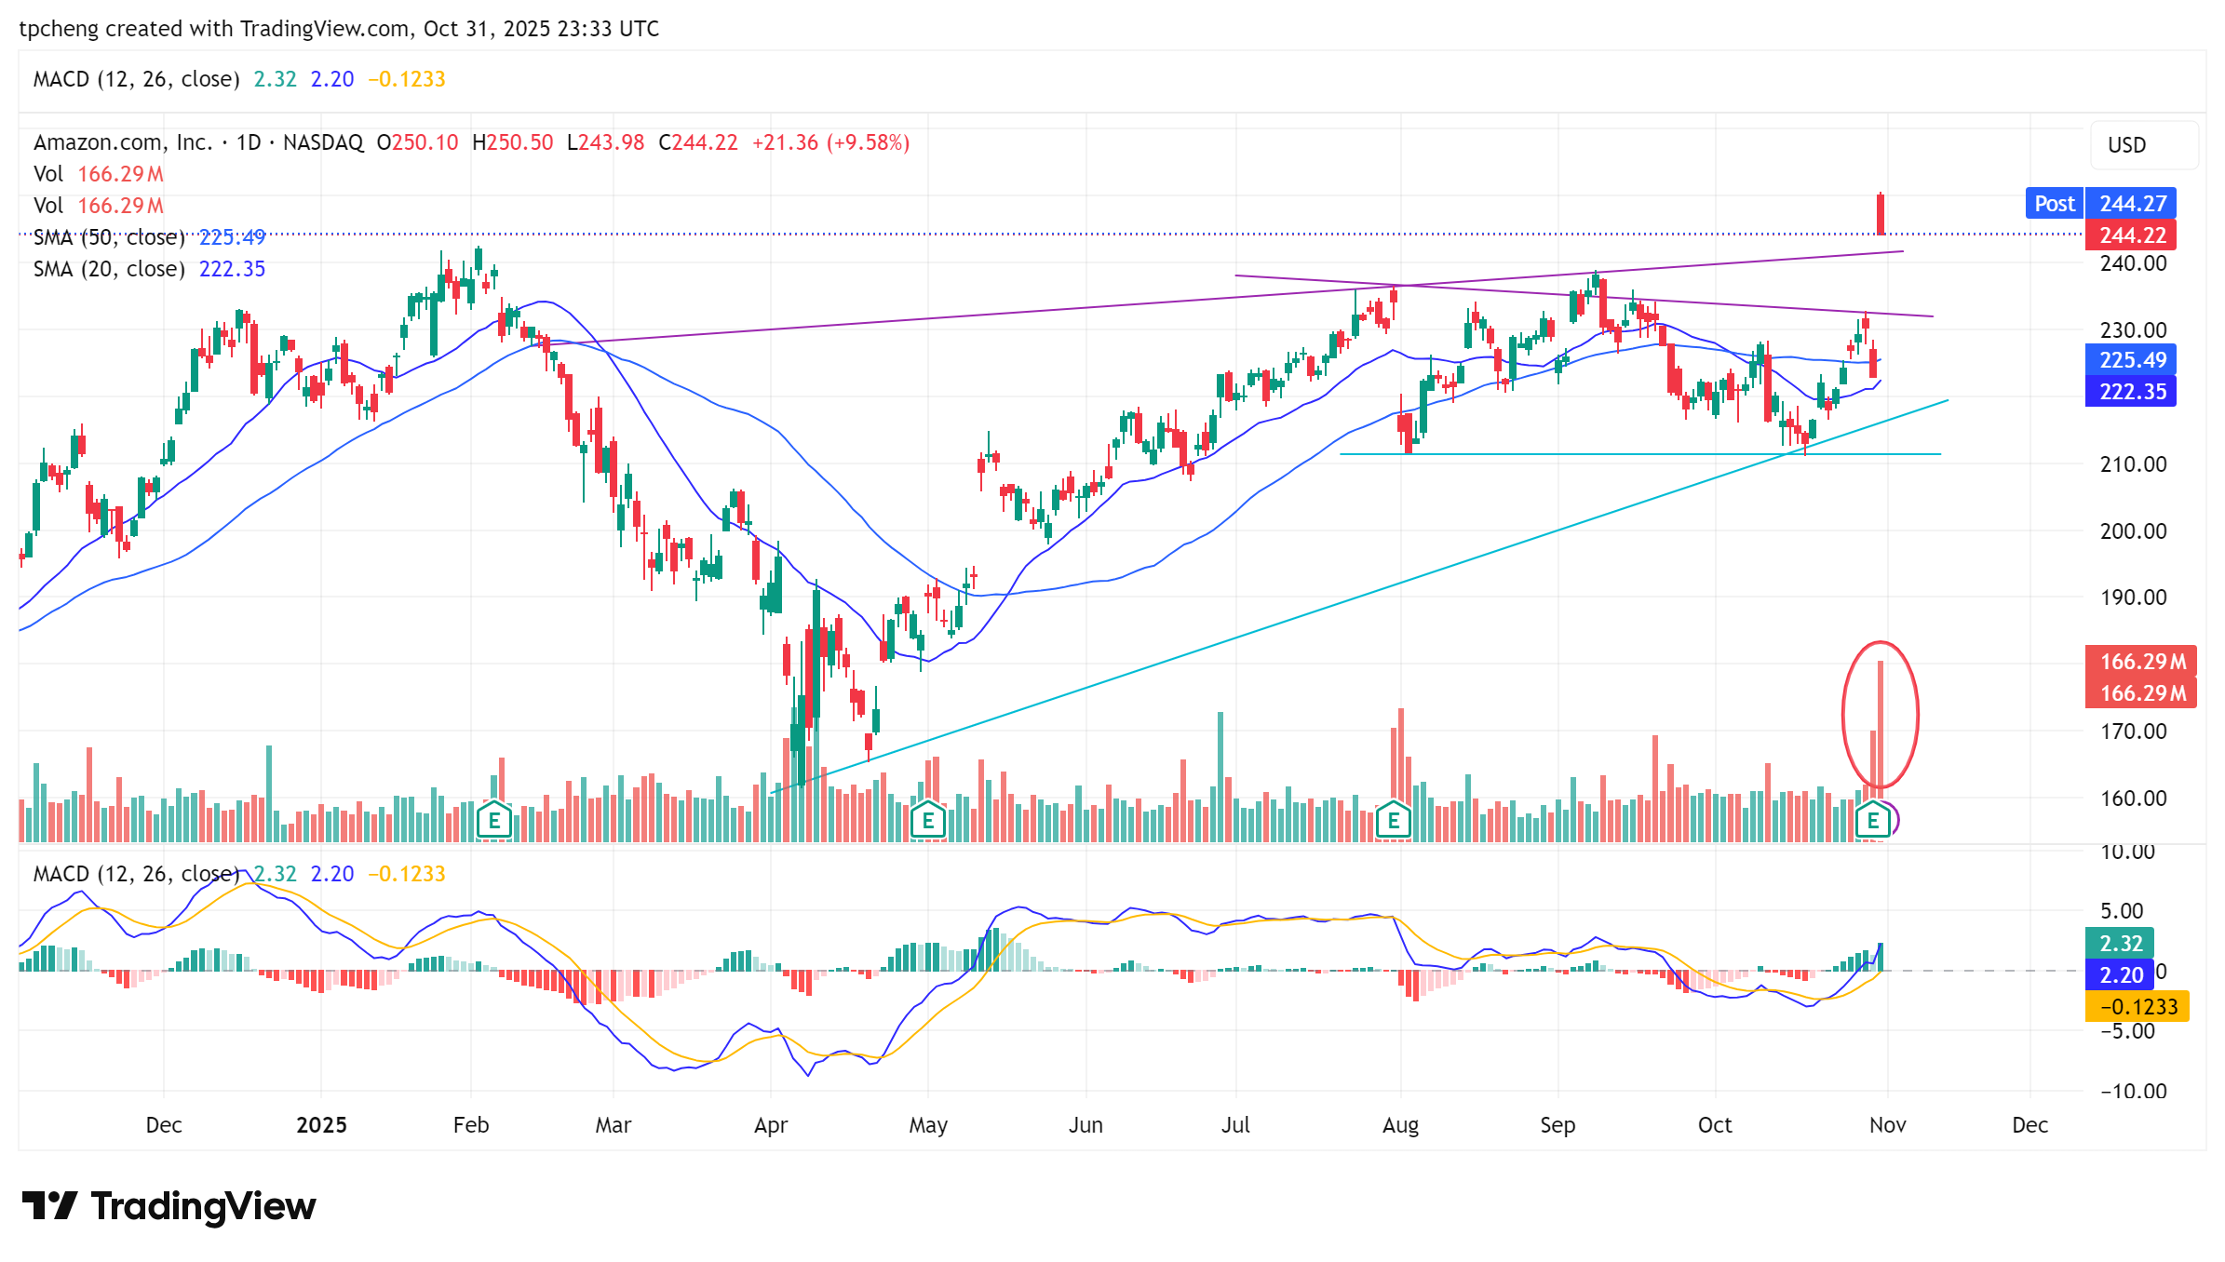This screenshot has width=2225, height=1262.
Task: Select the red ellipse drawn around volume spike
Action: [x=1844, y=715]
